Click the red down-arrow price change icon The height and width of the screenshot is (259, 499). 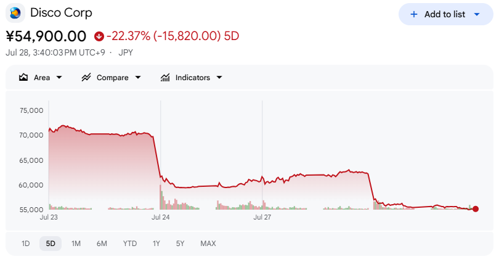(99, 36)
